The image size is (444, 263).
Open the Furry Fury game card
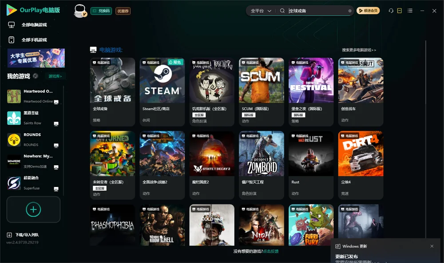coord(311,225)
